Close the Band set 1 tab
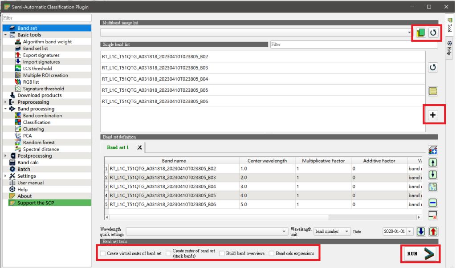 [139, 147]
